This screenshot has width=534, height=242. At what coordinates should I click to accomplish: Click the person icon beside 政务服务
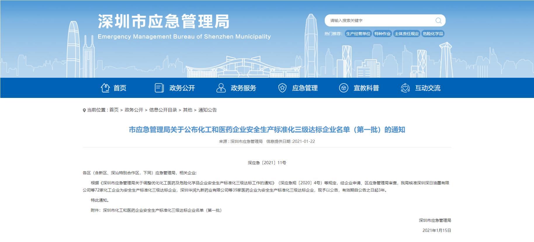tap(221, 88)
